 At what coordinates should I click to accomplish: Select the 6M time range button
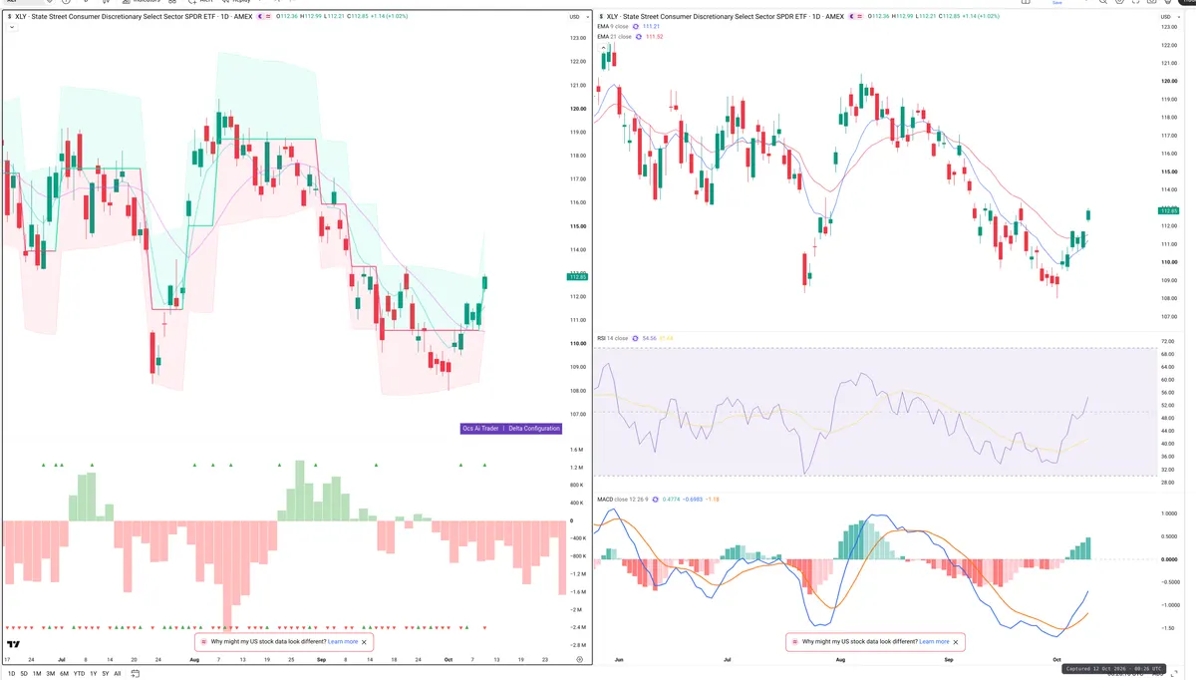pyautogui.click(x=64, y=673)
